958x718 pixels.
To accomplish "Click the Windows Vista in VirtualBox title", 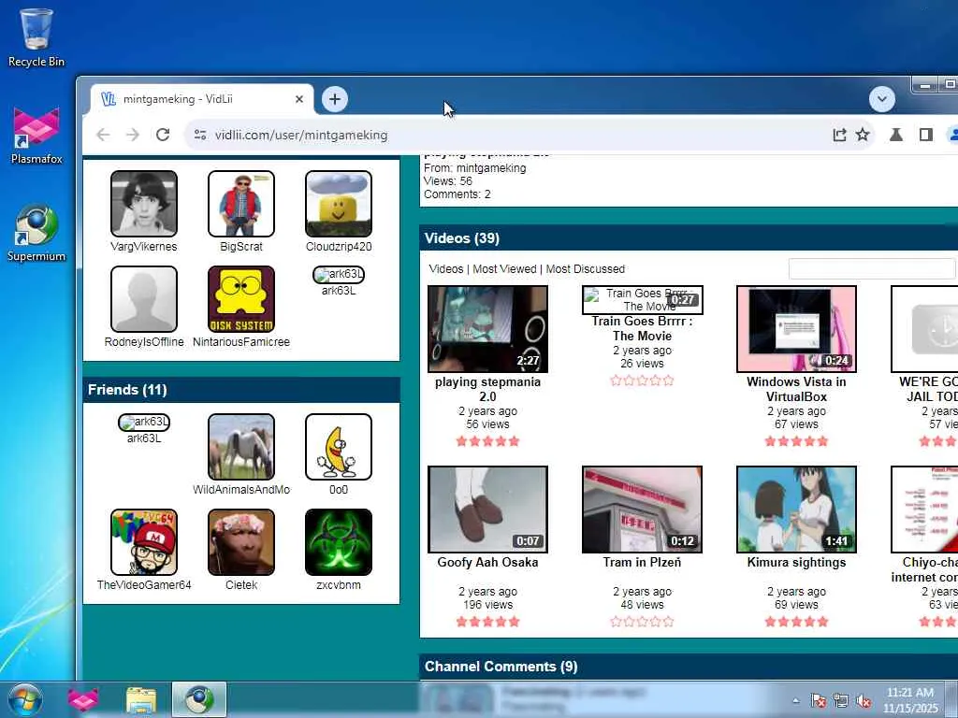I will [796, 389].
